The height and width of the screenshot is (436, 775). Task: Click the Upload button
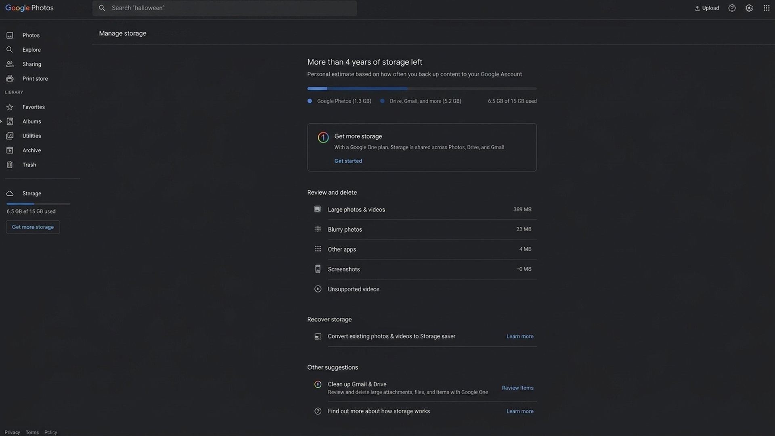point(707,8)
